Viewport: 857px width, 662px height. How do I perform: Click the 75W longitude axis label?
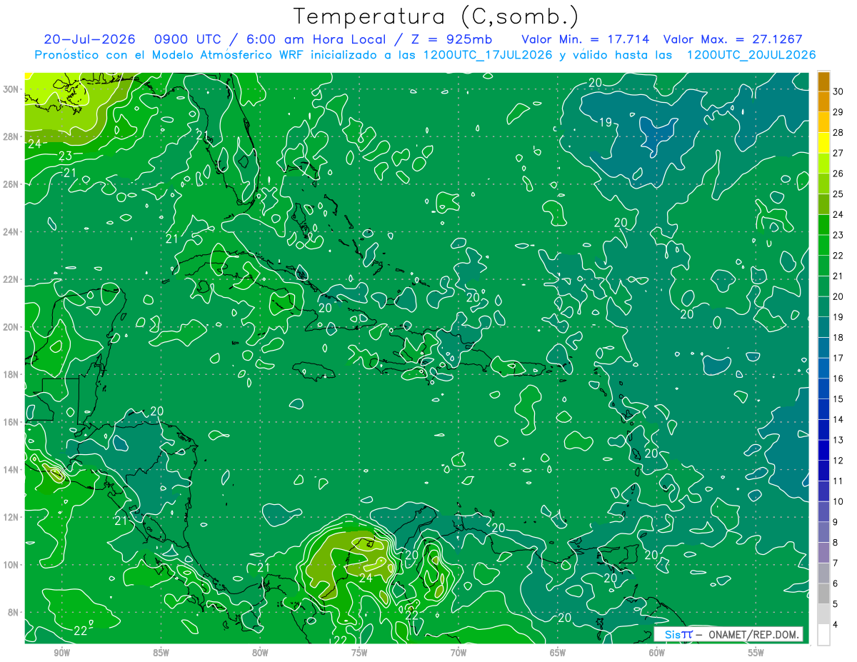pyautogui.click(x=359, y=653)
